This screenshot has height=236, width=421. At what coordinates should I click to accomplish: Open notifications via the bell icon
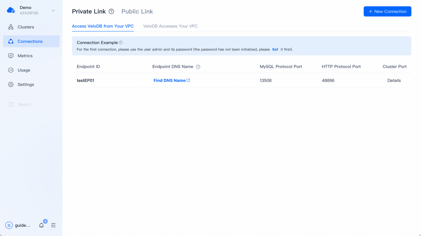tap(41, 225)
